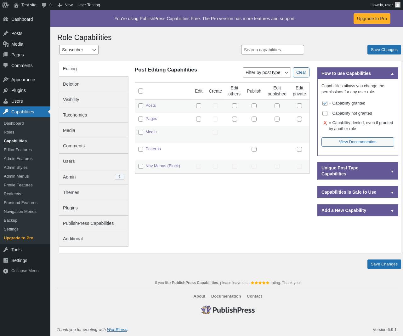
Task: Click the Tools wrench icon
Action: point(6,250)
